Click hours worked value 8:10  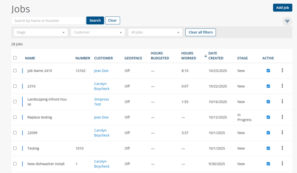[x=185, y=71]
